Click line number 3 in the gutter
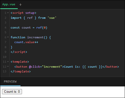 5,23
